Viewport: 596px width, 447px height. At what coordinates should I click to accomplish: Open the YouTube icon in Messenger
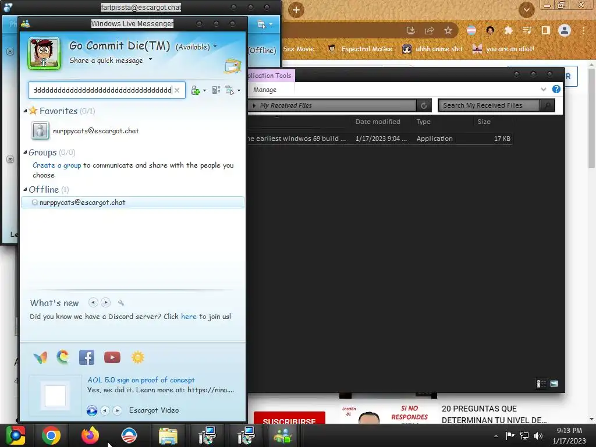tap(112, 357)
